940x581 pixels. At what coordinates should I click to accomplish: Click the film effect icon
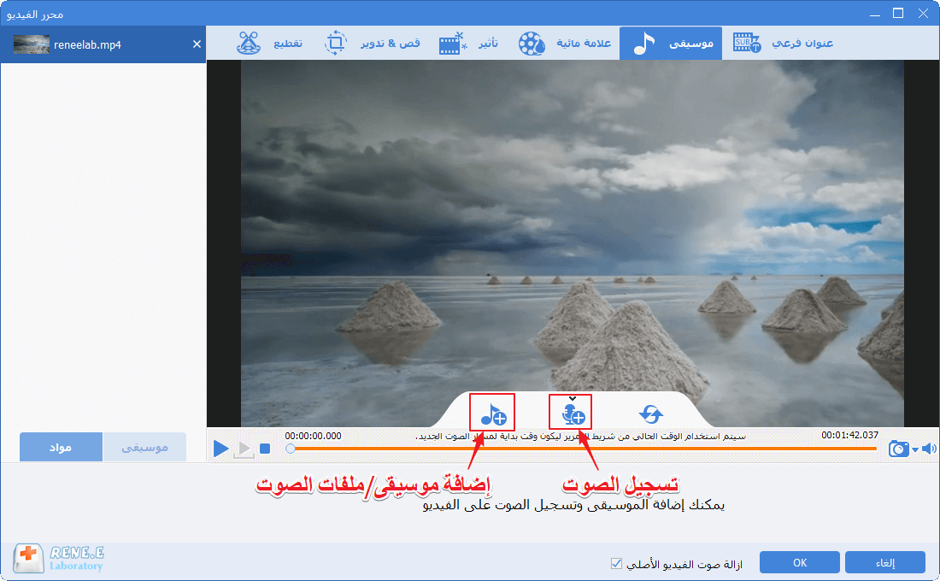click(x=453, y=44)
